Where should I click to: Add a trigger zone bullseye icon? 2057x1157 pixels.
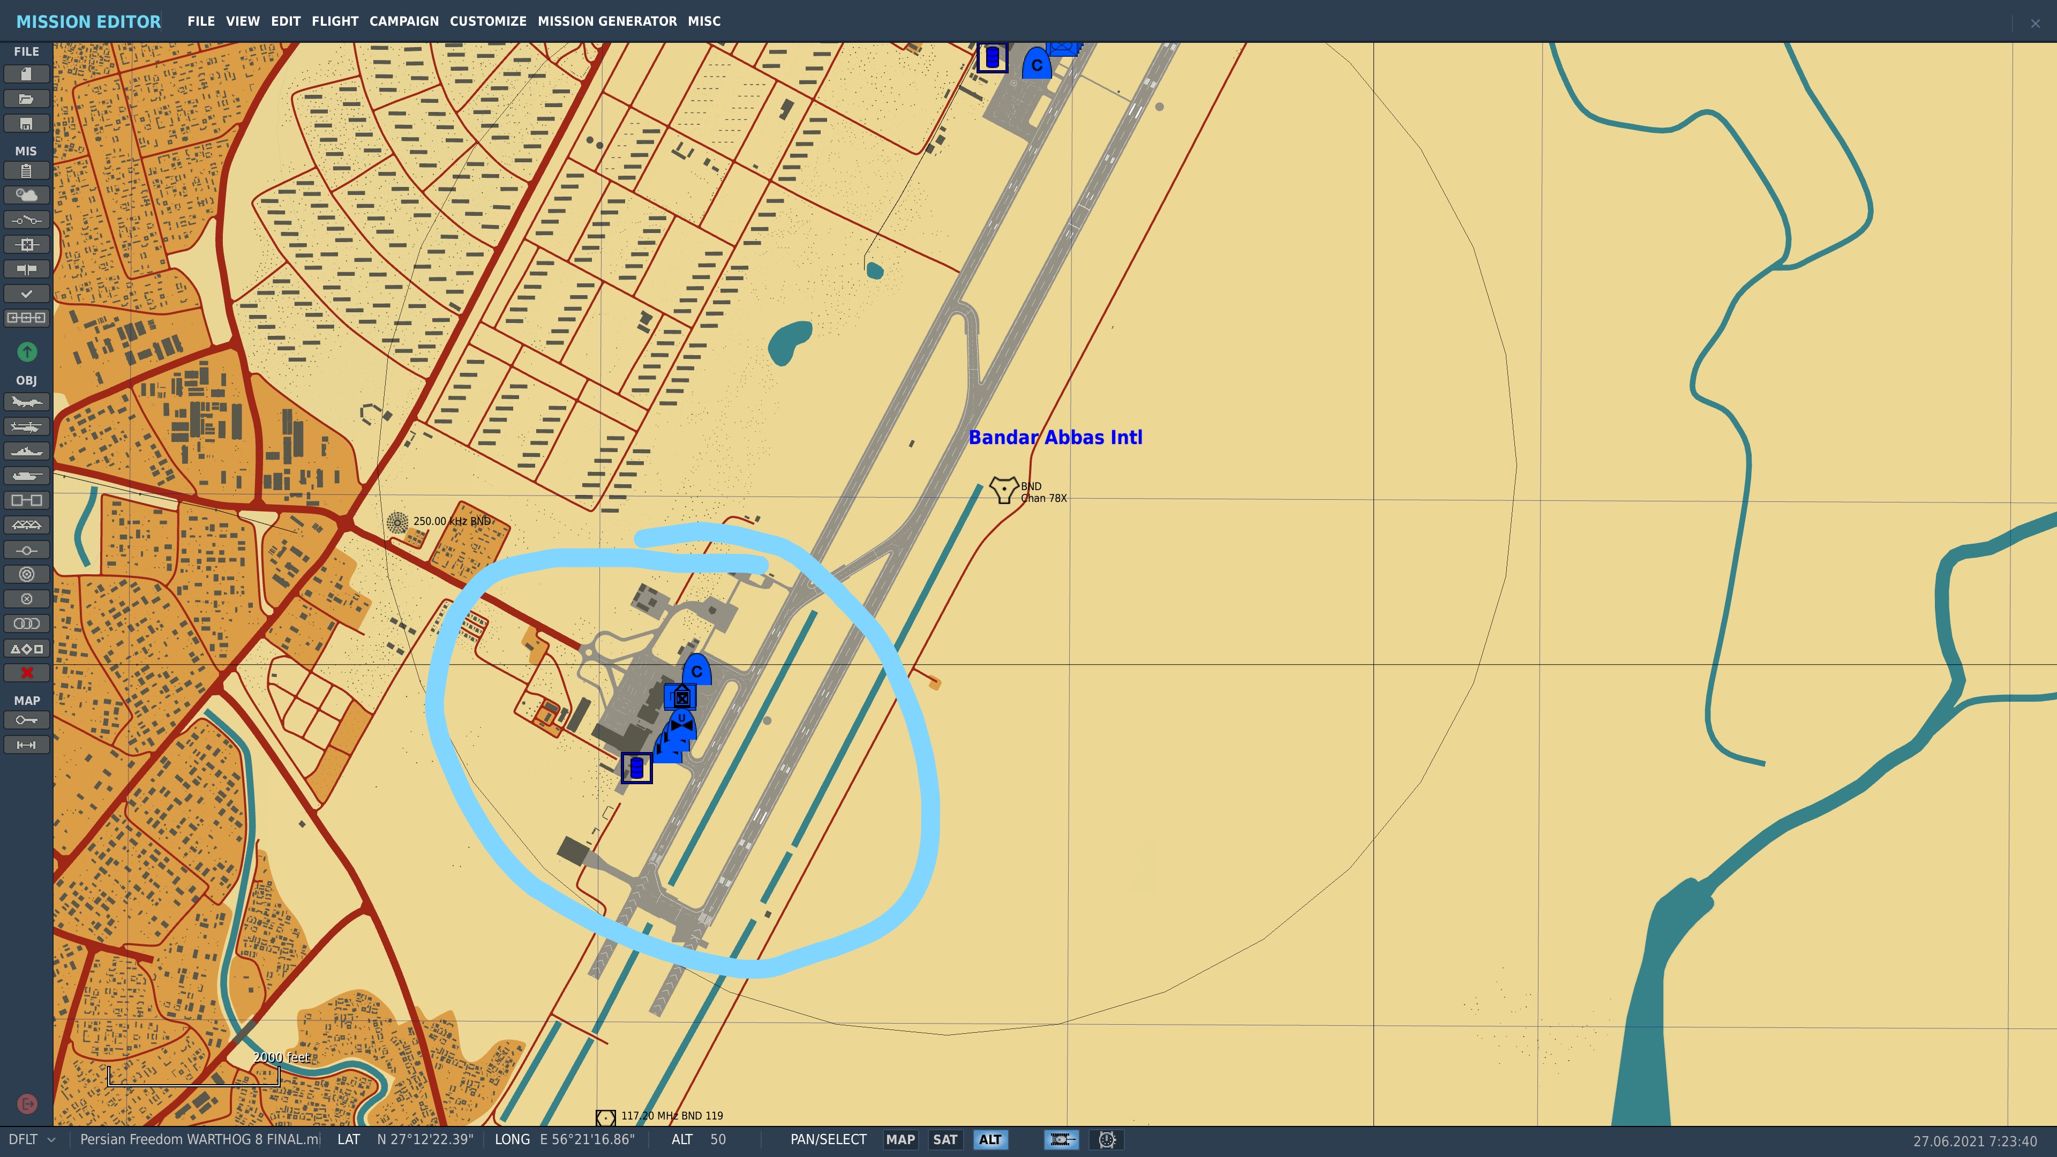coord(26,574)
